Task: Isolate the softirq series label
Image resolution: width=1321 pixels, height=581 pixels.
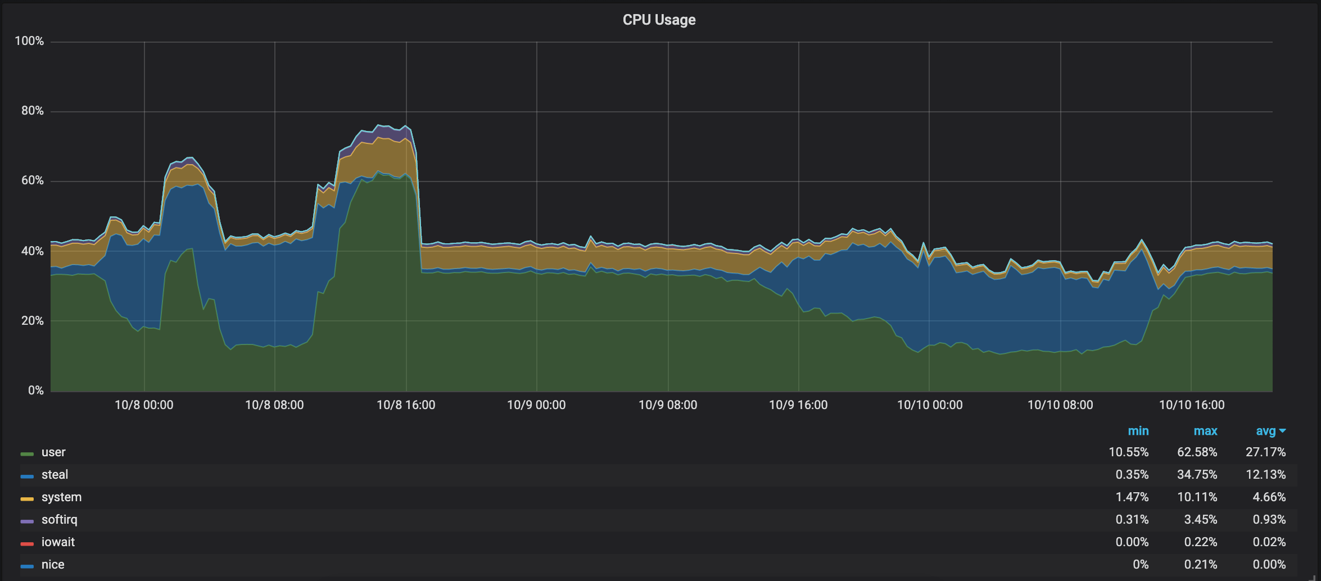Action: point(59,520)
